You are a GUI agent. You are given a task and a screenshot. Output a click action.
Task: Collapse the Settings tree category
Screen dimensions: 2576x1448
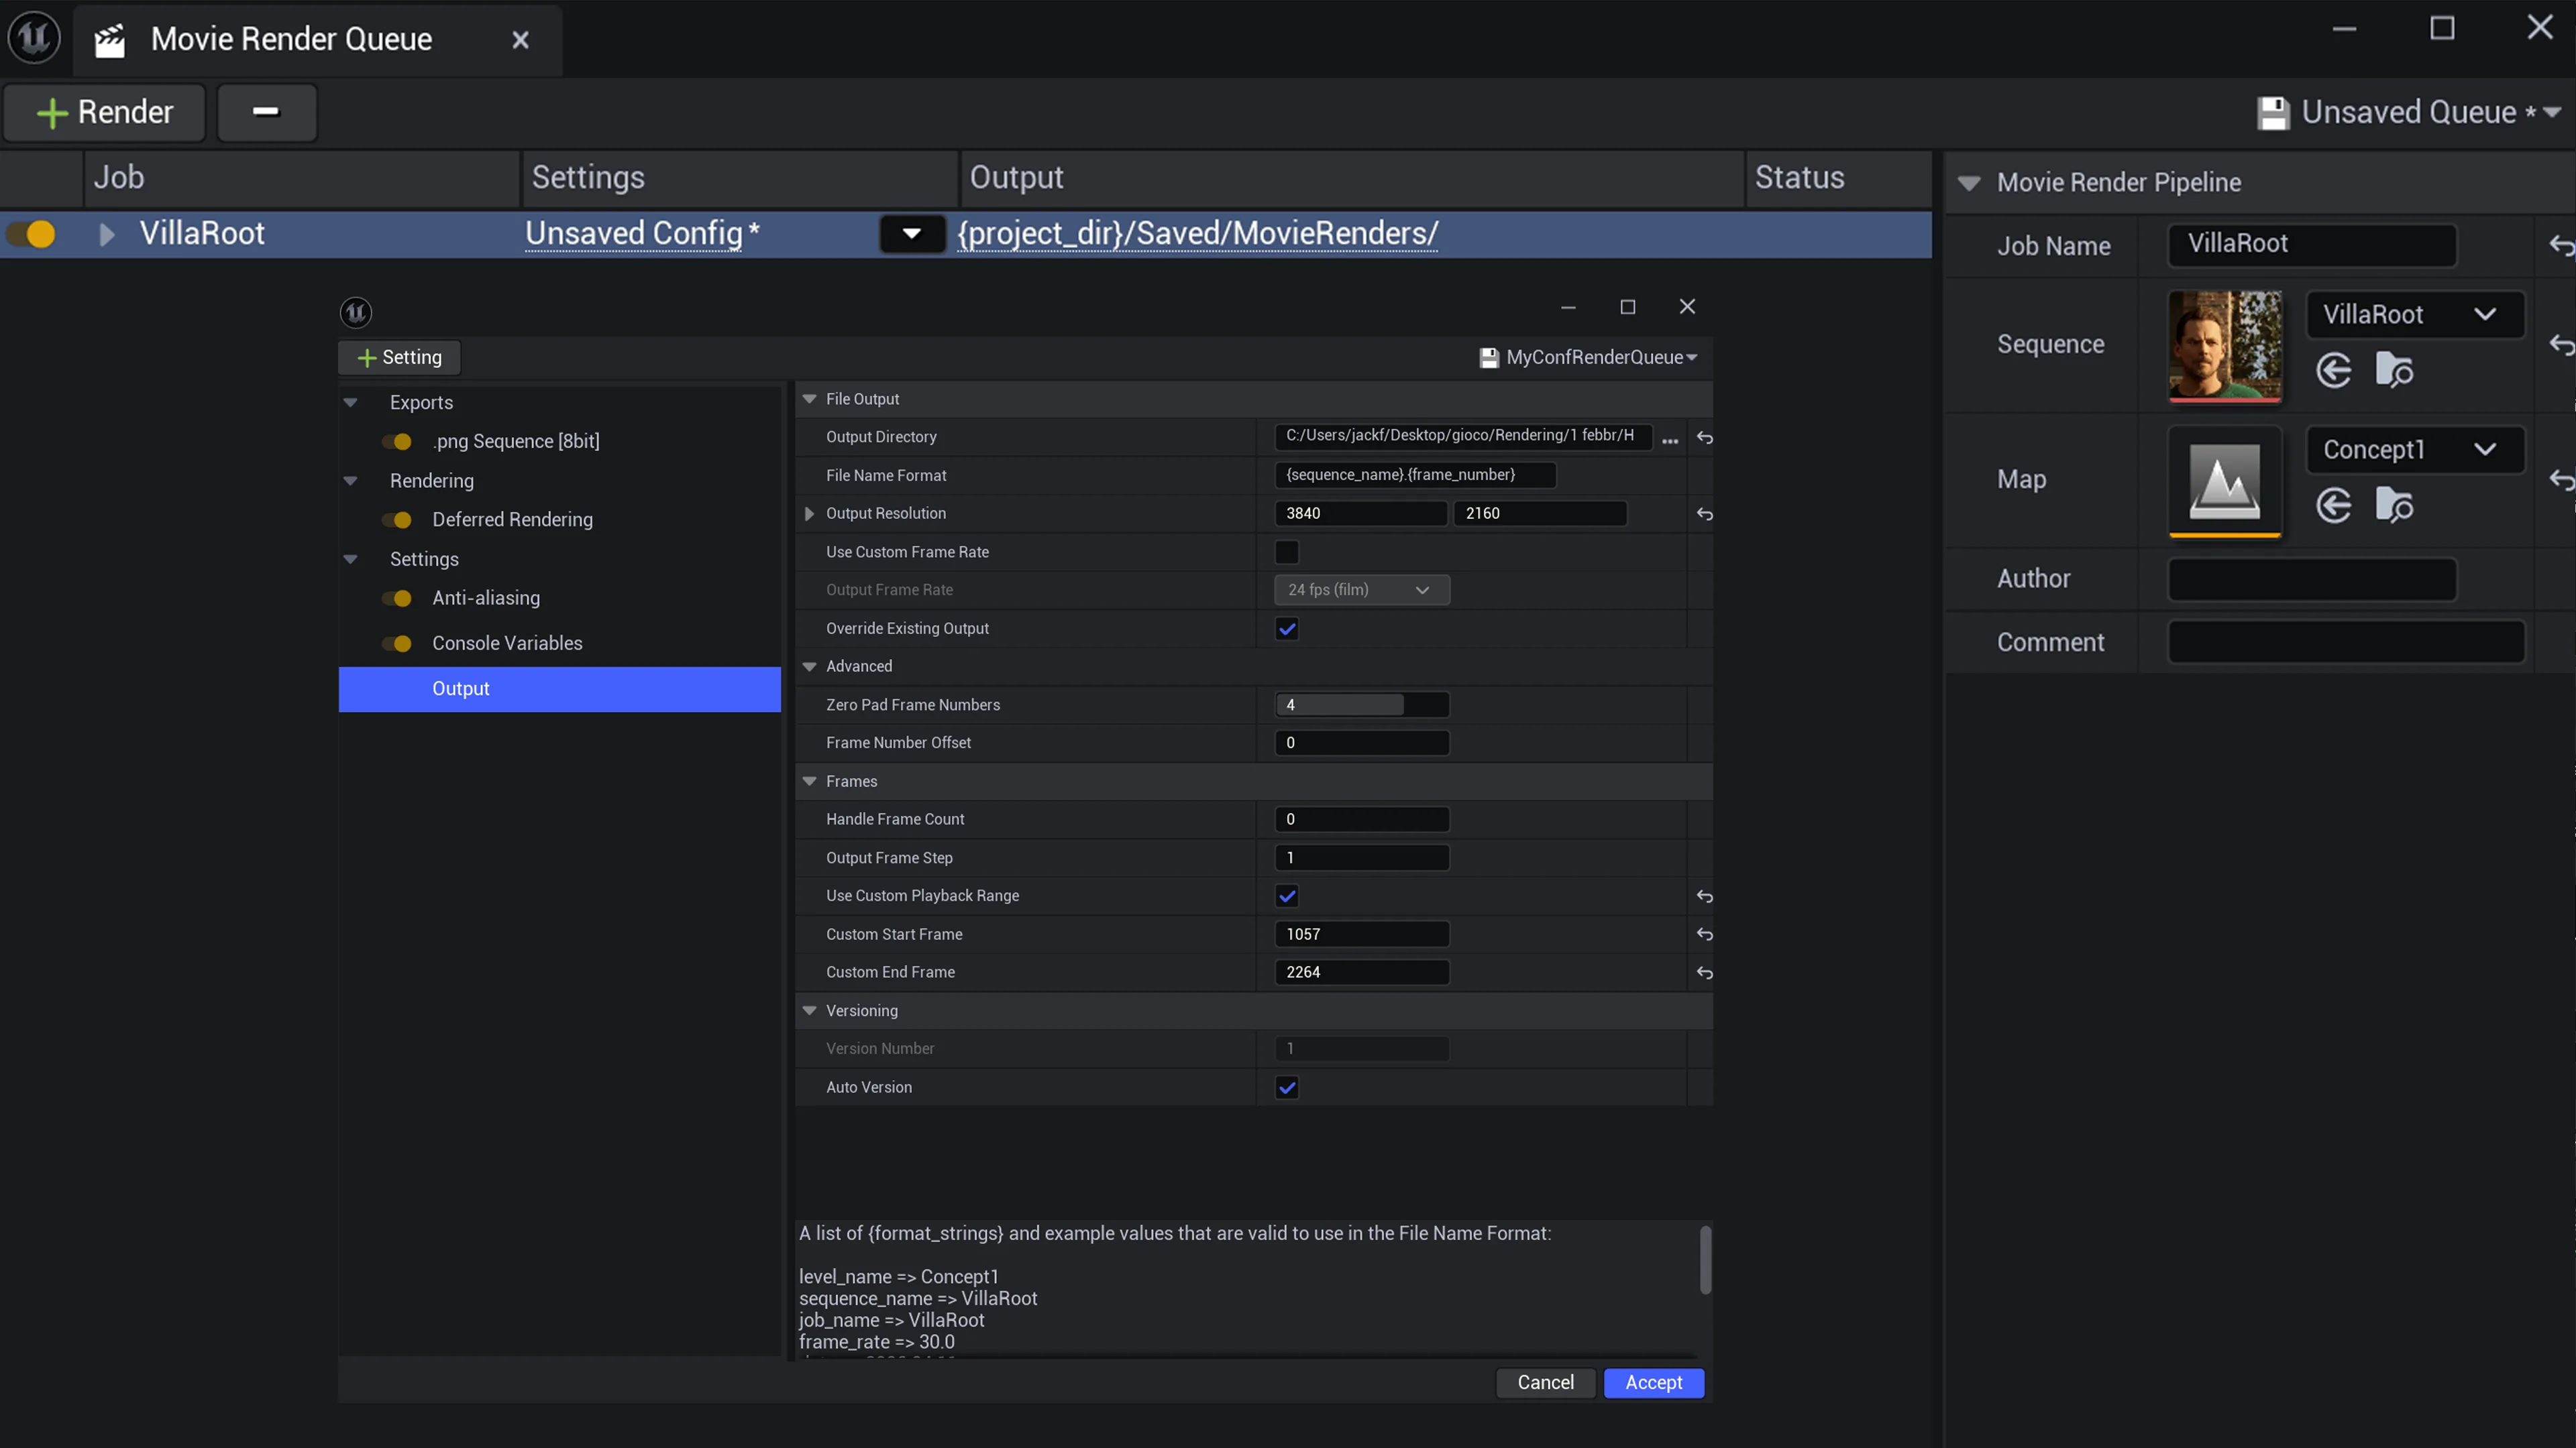(x=350, y=560)
